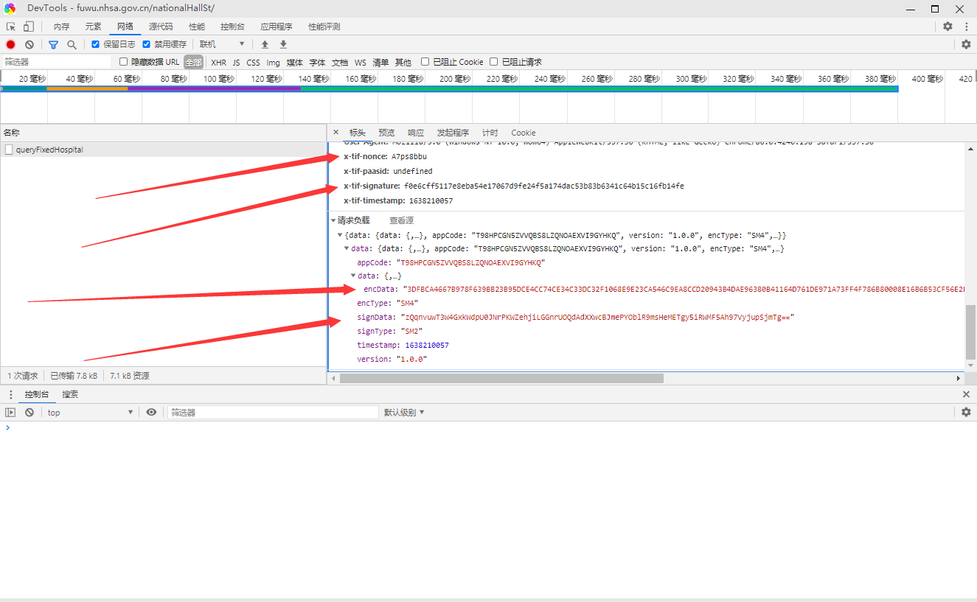This screenshot has width=977, height=602.
Task: Enable blocked requests filter checkbox
Action: tap(494, 62)
